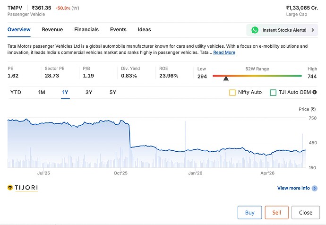Click the sharp price drop on chart
The width and height of the screenshot is (326, 225).
coord(129,136)
